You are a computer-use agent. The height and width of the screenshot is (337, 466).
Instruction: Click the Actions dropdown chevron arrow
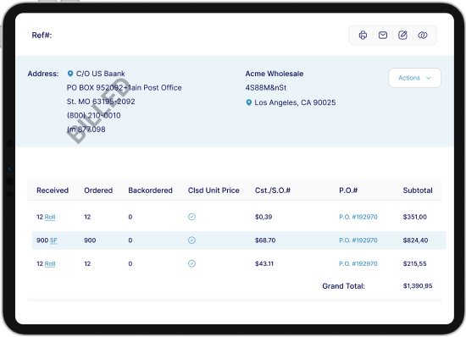click(x=429, y=78)
